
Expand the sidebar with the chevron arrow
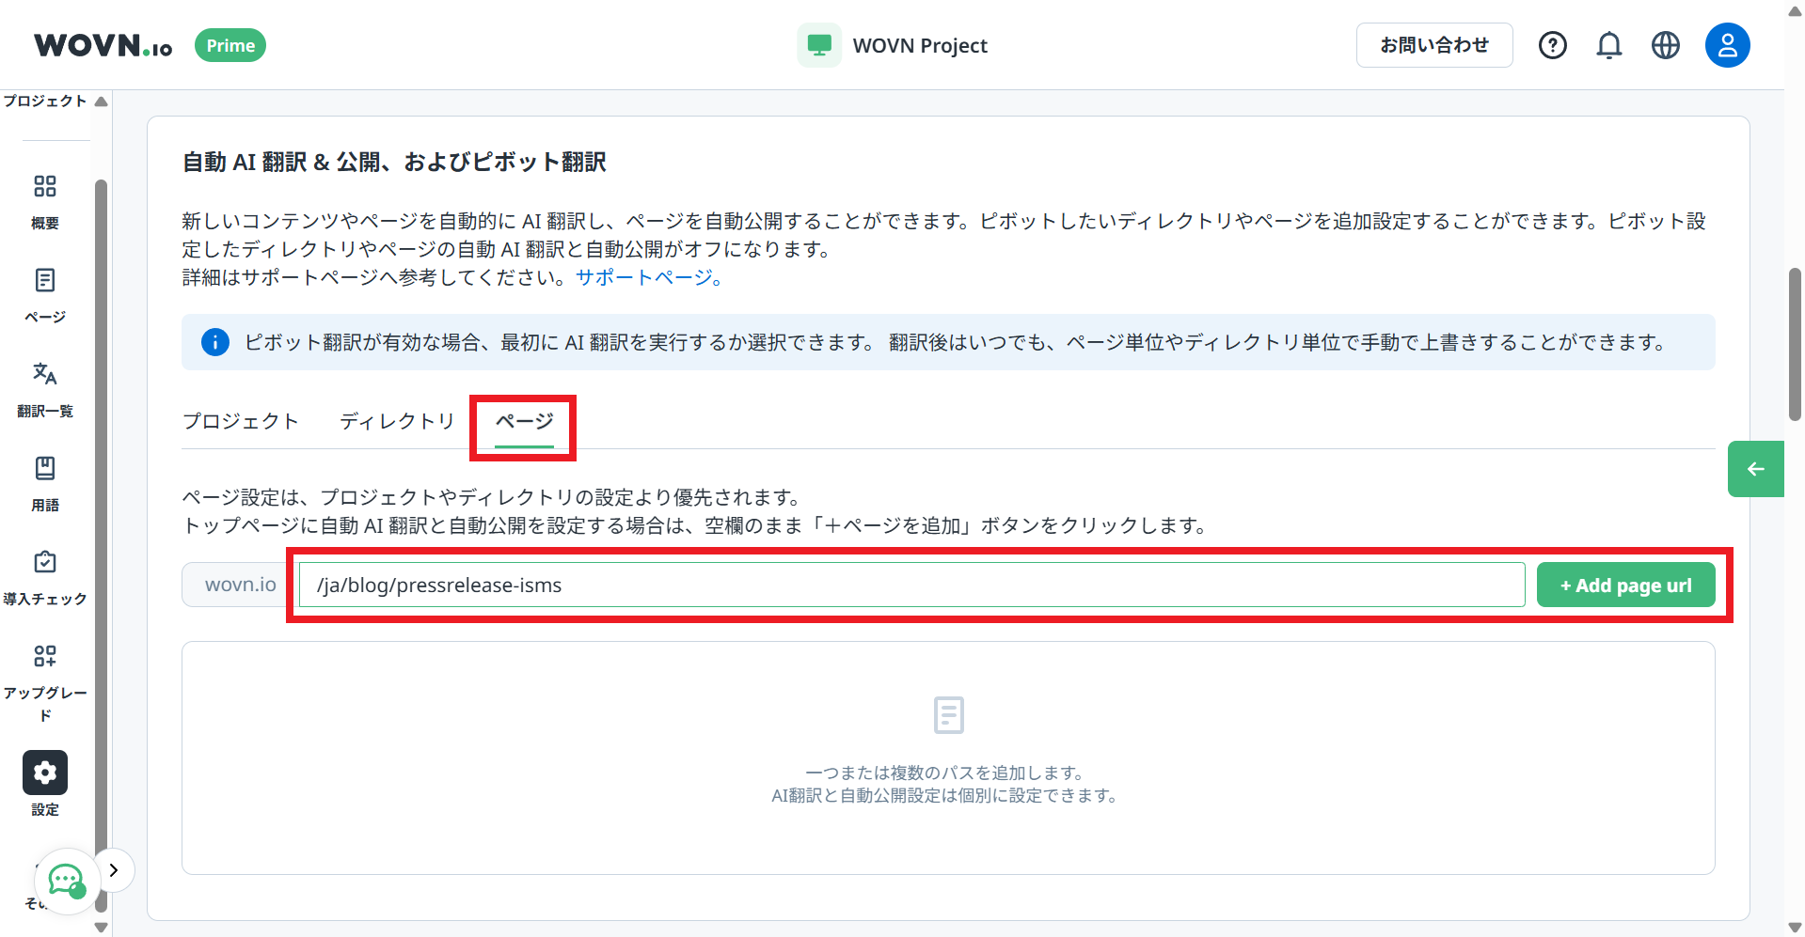click(114, 870)
